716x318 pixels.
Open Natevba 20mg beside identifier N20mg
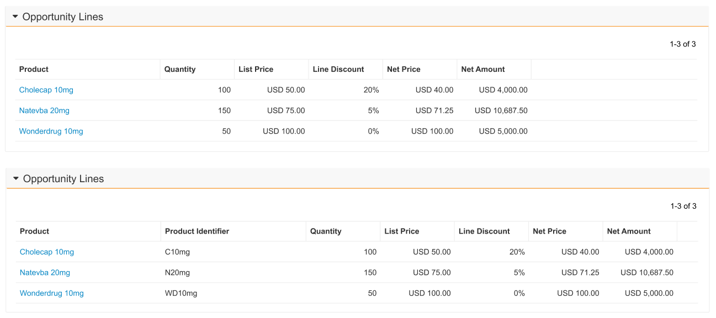45,273
